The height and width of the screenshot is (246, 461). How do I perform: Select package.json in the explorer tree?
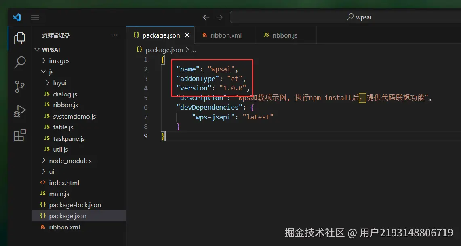click(x=79, y=216)
